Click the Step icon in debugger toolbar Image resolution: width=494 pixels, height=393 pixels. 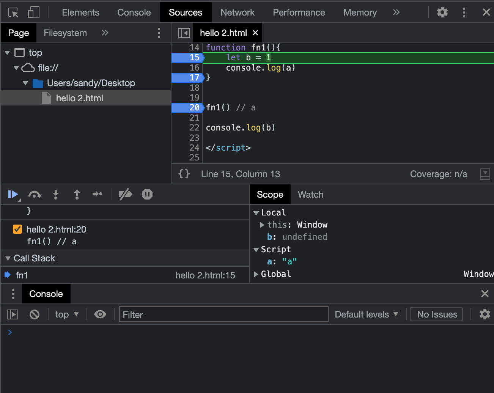[x=98, y=195]
